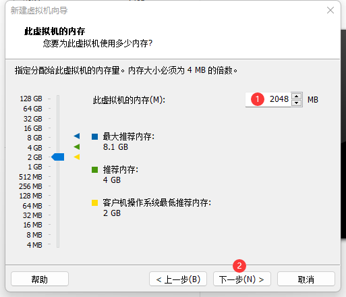Click the blue memory slider thumb
This screenshot has height=297, width=346.
point(58,157)
